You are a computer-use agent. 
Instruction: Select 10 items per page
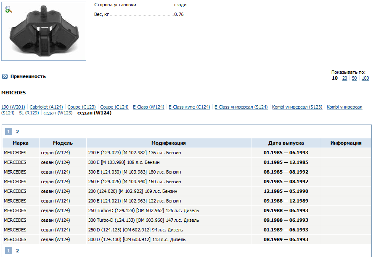point(335,78)
